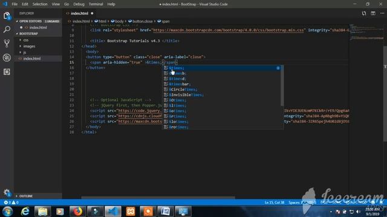This screenshot has height=217, width=387.
Task: Choose the &timesb; suggestion
Action: pyautogui.click(x=223, y=74)
